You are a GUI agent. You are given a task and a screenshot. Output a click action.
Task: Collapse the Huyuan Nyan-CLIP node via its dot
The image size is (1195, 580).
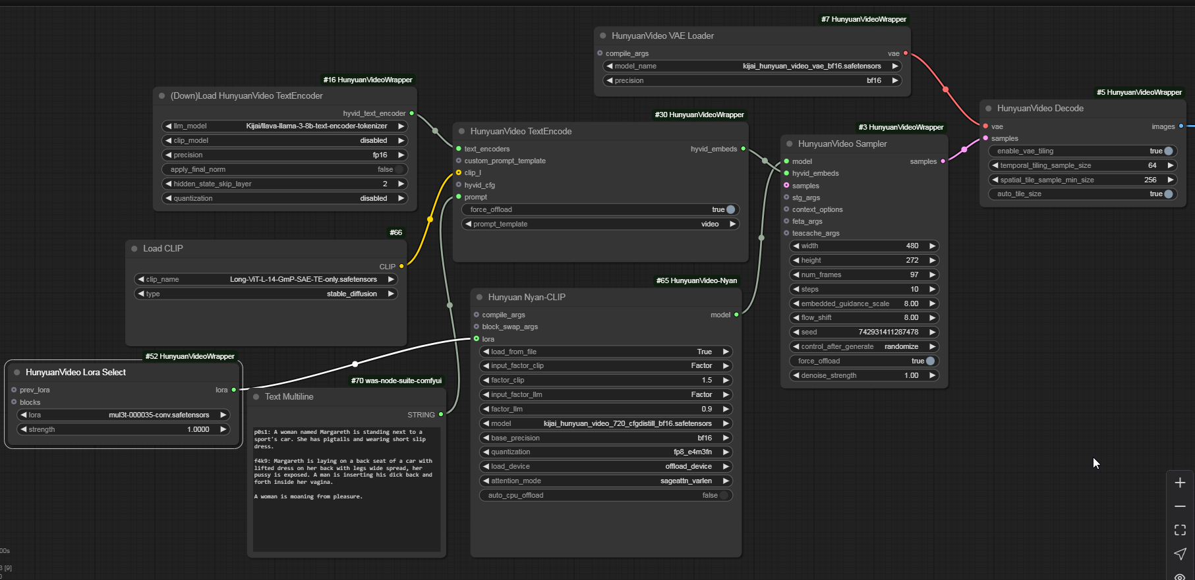click(x=479, y=298)
